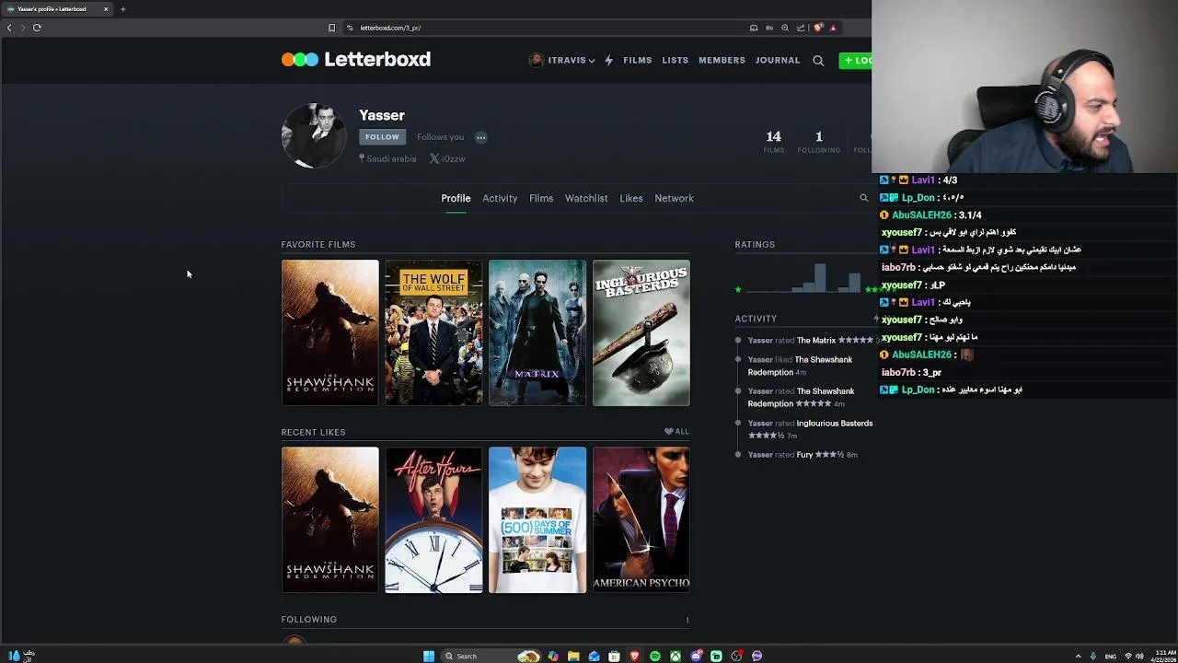The height and width of the screenshot is (663, 1178).
Task: Switch to the Activity tab
Action: click(x=500, y=198)
